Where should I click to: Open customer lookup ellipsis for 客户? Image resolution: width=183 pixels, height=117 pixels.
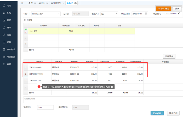point(58,14)
